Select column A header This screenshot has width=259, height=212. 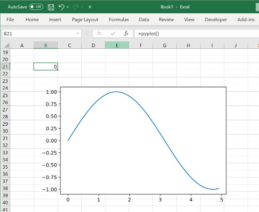22,45
